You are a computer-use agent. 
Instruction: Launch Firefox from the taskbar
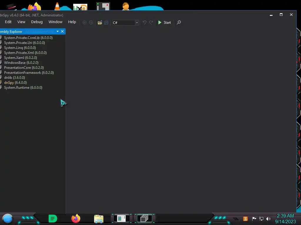(76, 218)
